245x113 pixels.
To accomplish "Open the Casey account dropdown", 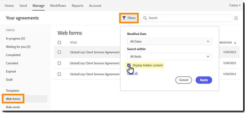I will pos(235,5).
